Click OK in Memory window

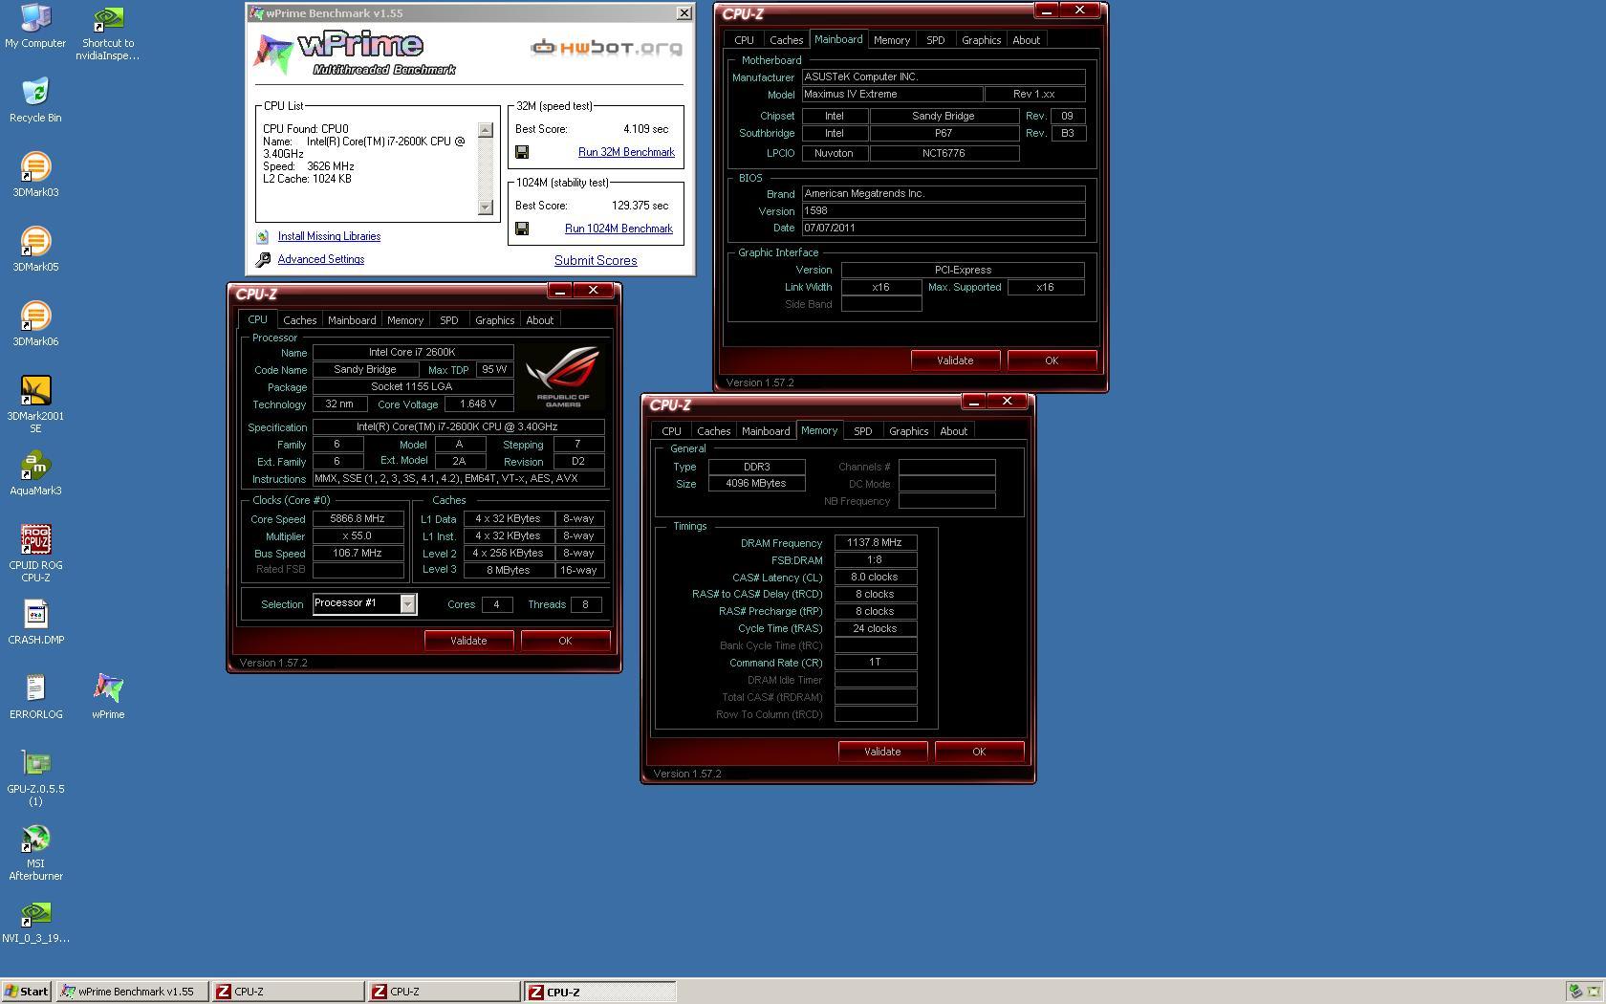[979, 752]
